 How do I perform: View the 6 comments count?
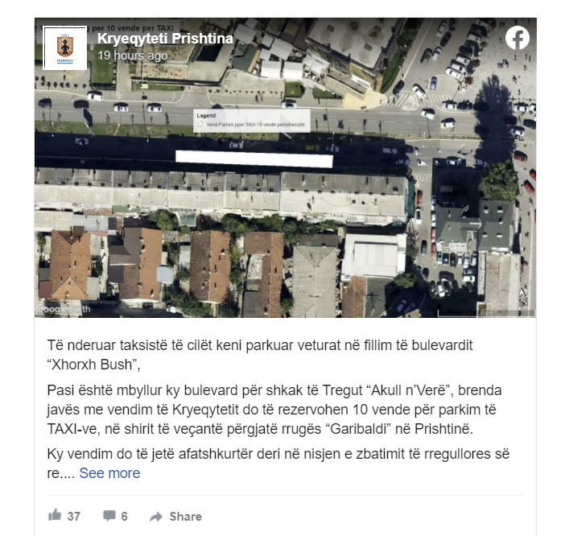click(124, 516)
